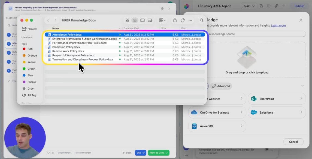Click the thumbs down feedback icon

pyautogui.click(x=48, y=153)
